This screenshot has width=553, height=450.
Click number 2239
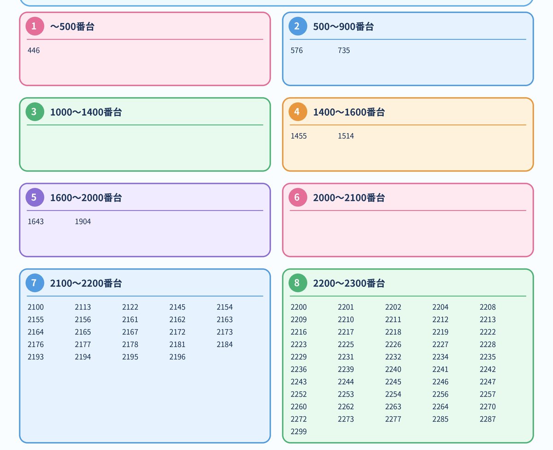pos(346,369)
